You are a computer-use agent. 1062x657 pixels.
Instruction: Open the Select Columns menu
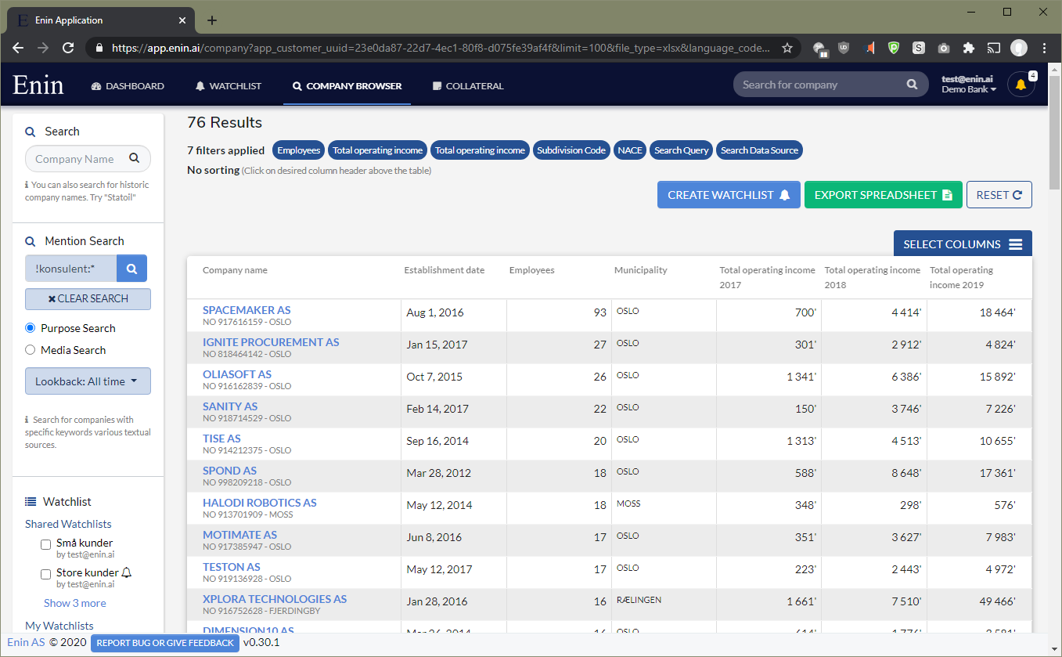(963, 244)
